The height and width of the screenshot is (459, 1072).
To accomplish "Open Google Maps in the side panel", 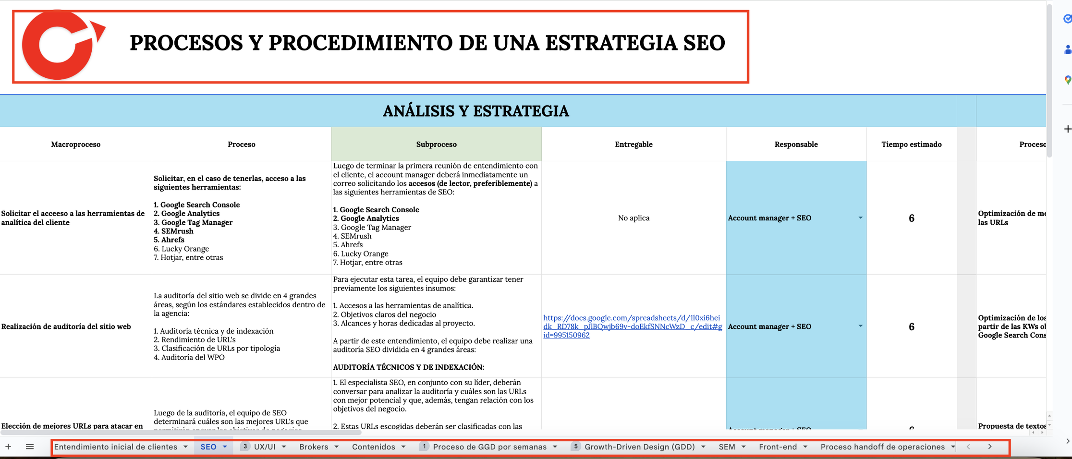I will pyautogui.click(x=1067, y=80).
